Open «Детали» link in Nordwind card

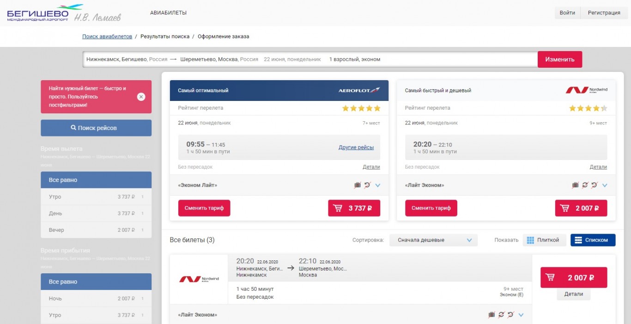click(x=598, y=167)
